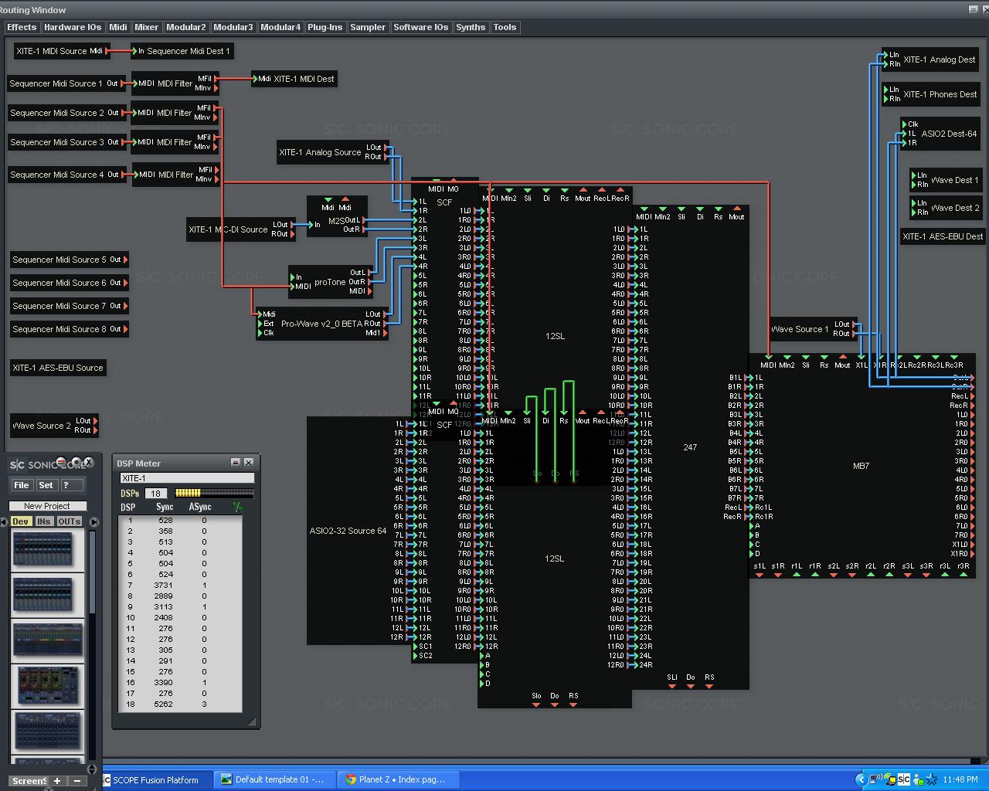This screenshot has width=989, height=791.
Task: Toggle the green percent icon in DSP Meter
Action: pos(237,507)
